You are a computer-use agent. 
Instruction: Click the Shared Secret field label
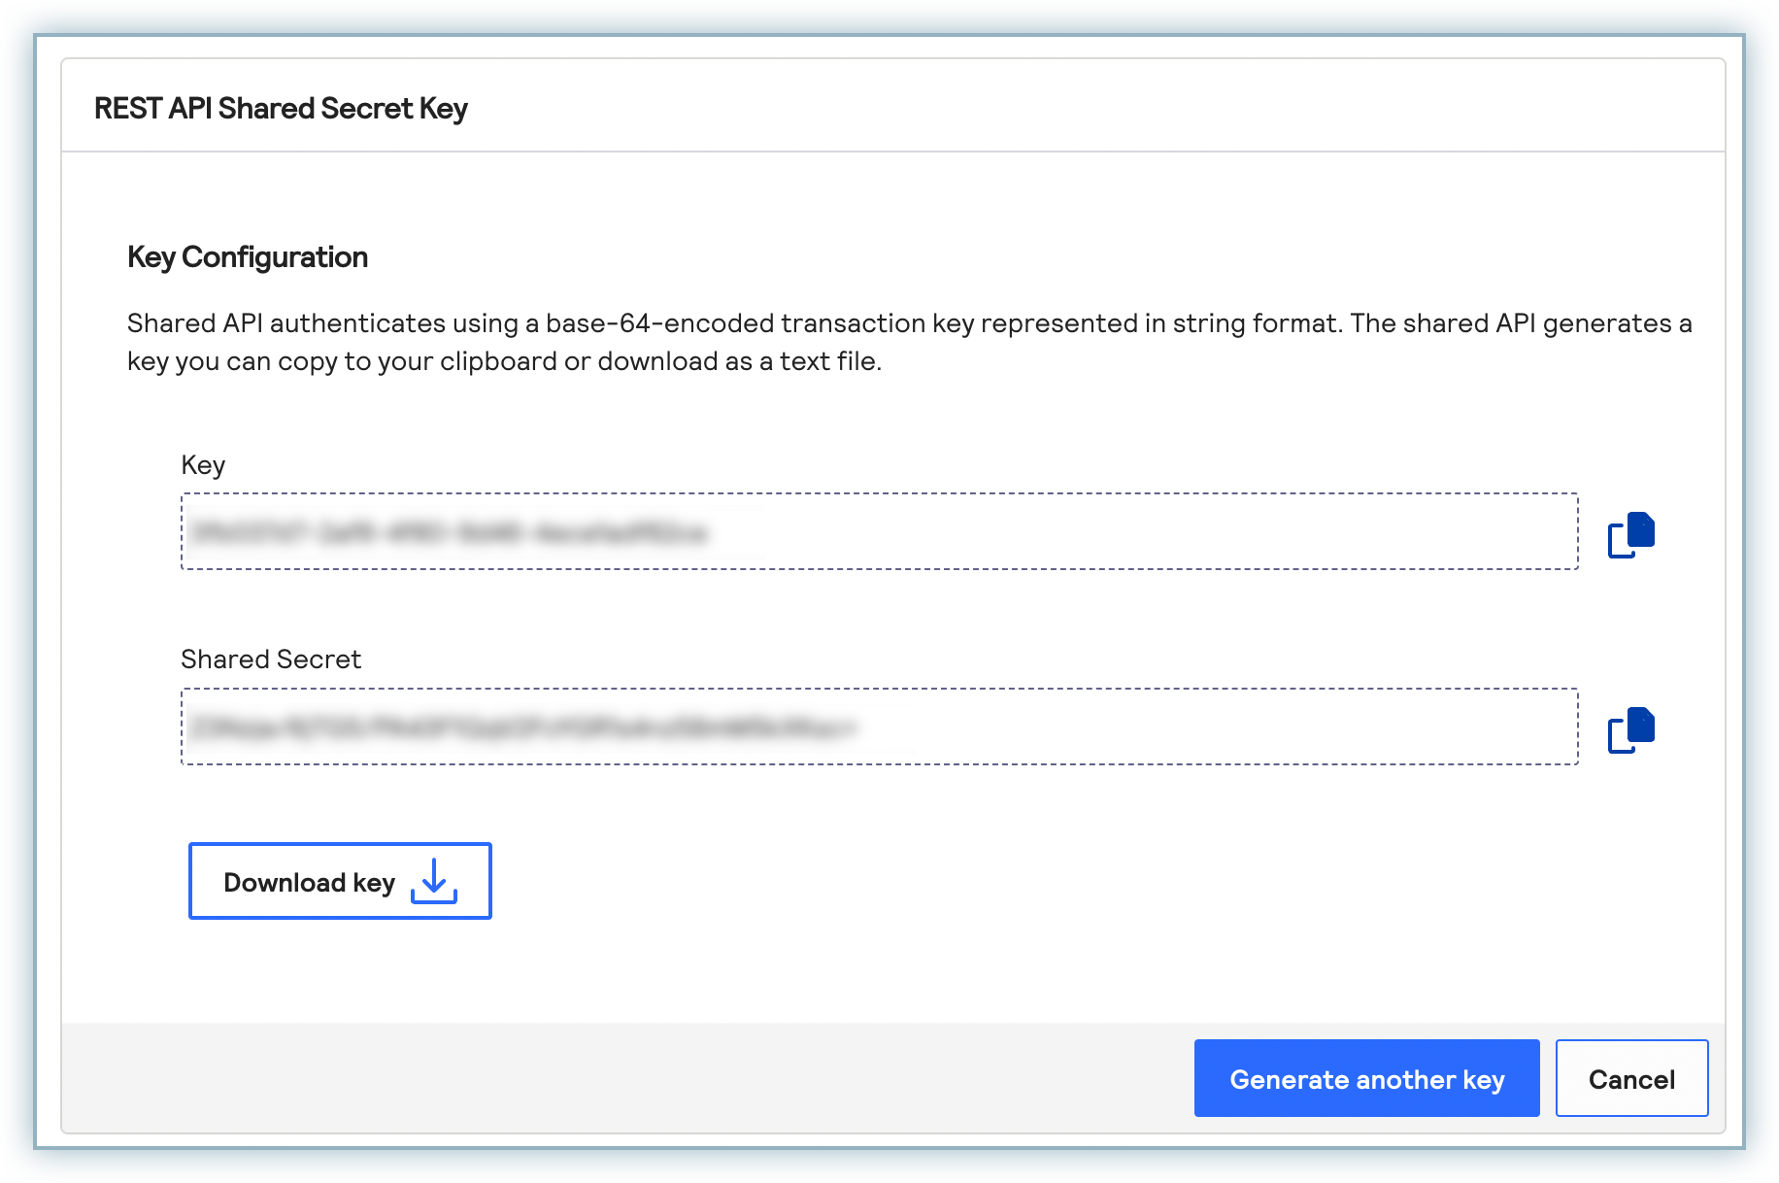(x=271, y=659)
